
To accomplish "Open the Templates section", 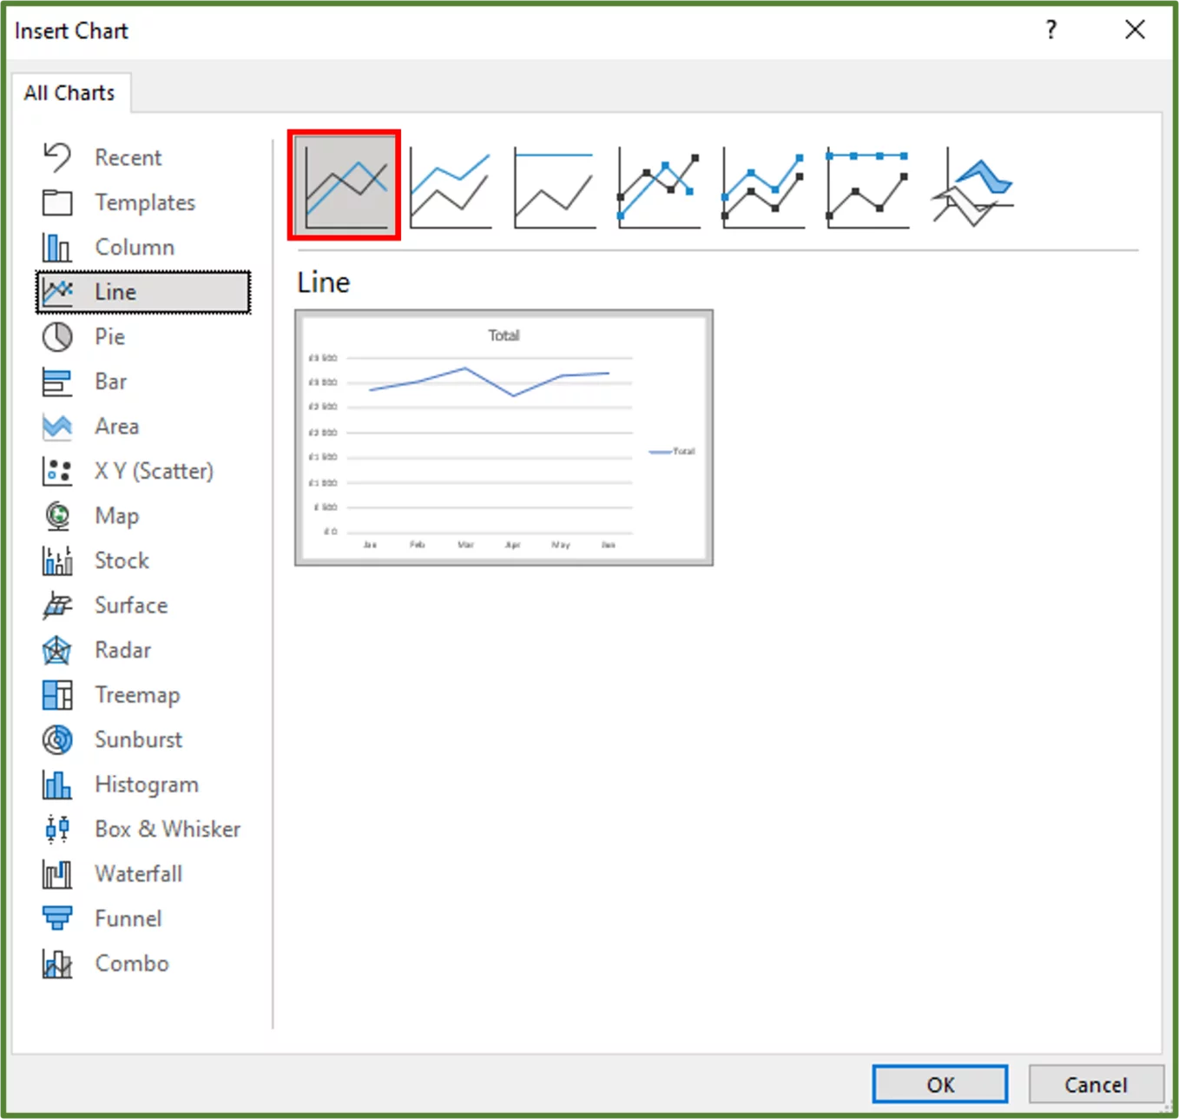I will [144, 202].
